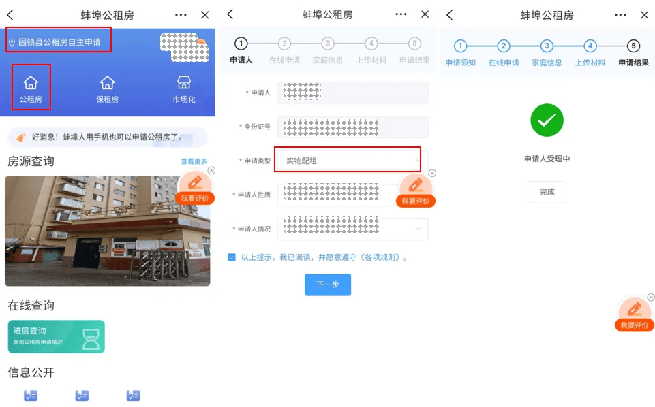
Task: Open 进度查询 hourglass shortcut
Action: [x=56, y=336]
